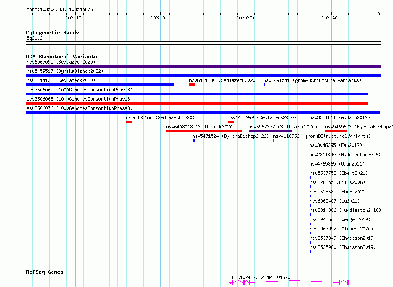Click nsv328355 (Mills2006) label
Image resolution: width=393 pixels, height=287 pixels.
(x=337, y=182)
